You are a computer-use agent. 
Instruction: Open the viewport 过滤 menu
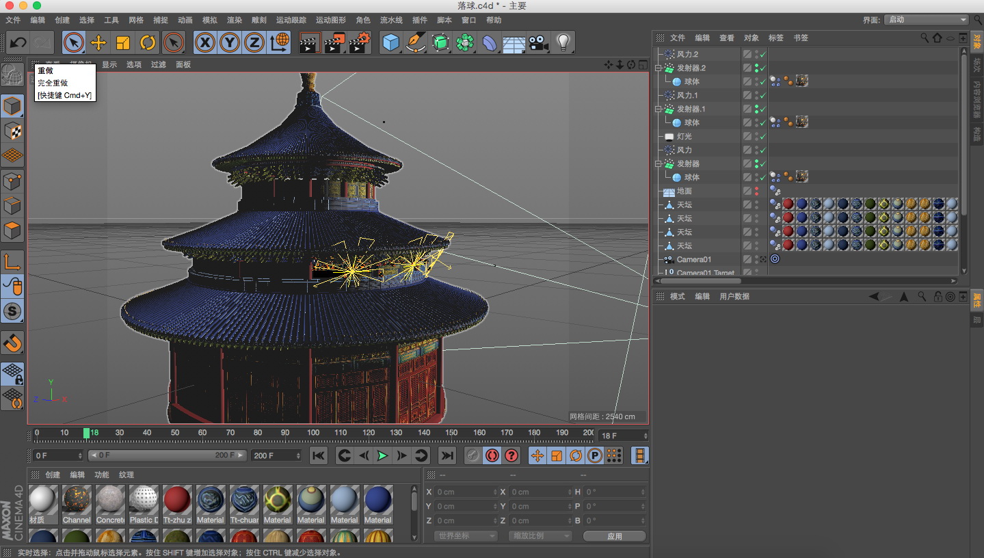click(x=159, y=64)
